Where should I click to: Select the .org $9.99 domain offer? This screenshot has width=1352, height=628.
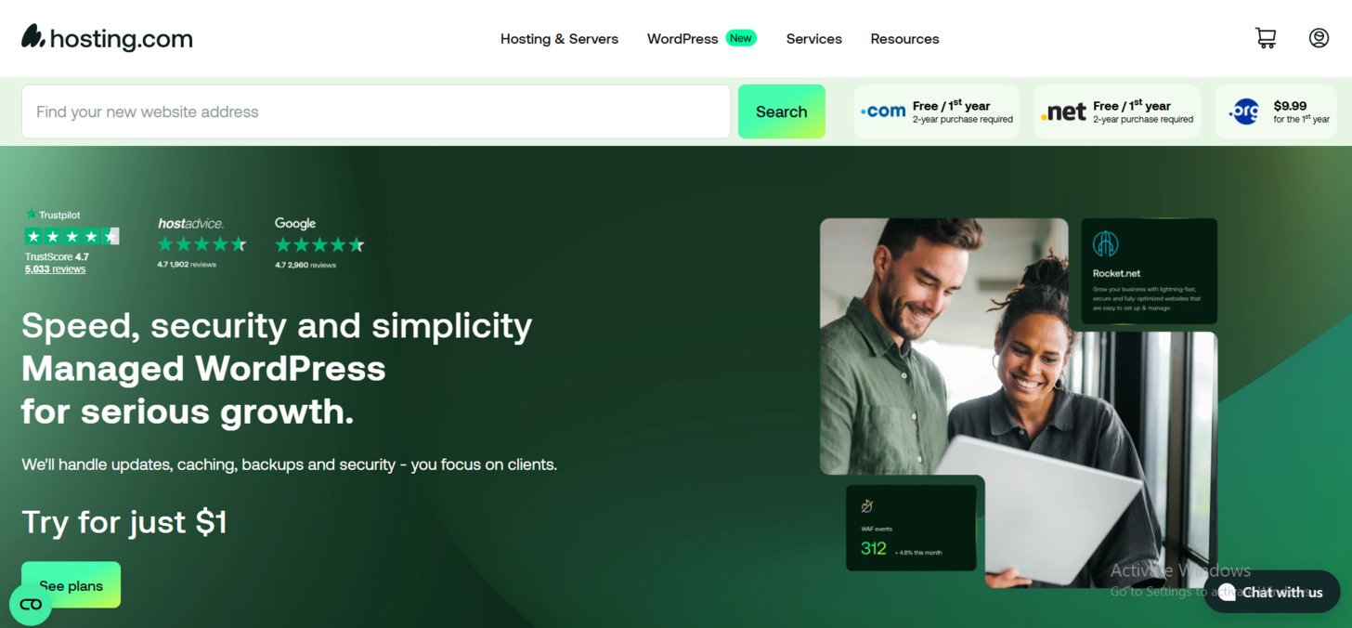pyautogui.click(x=1276, y=111)
